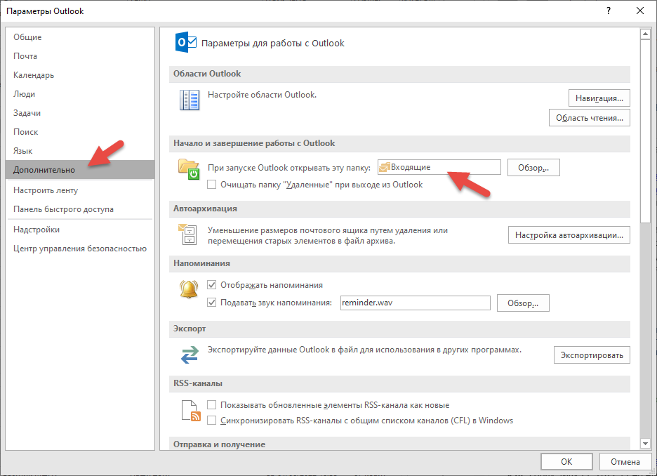Click the Outlook logo icon in header
The height and width of the screenshot is (476, 657).
point(185,42)
